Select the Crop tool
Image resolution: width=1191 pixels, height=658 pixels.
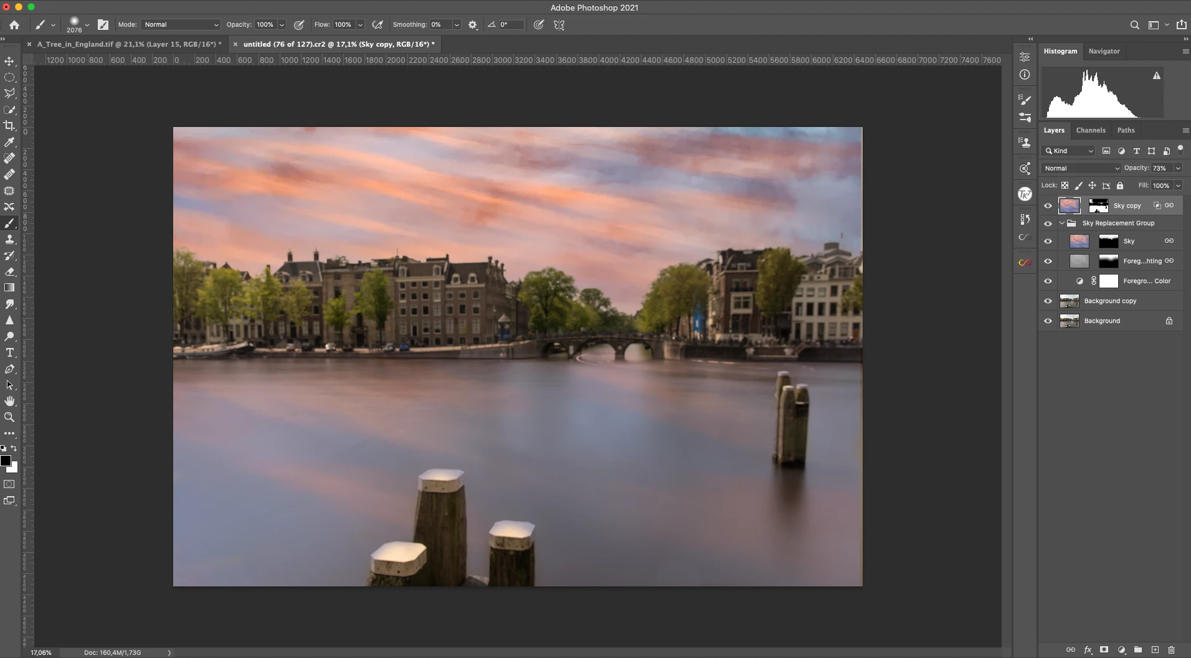[x=9, y=126]
